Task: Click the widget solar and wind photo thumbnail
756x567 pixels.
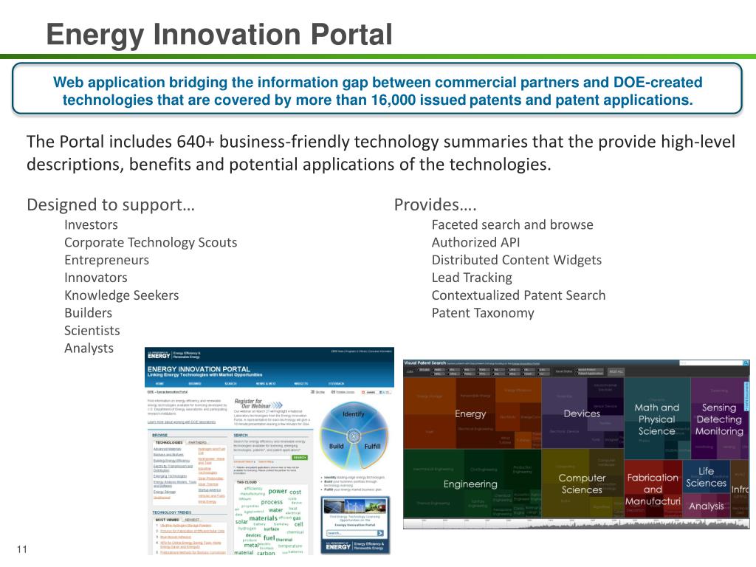Action: [x=355, y=506]
